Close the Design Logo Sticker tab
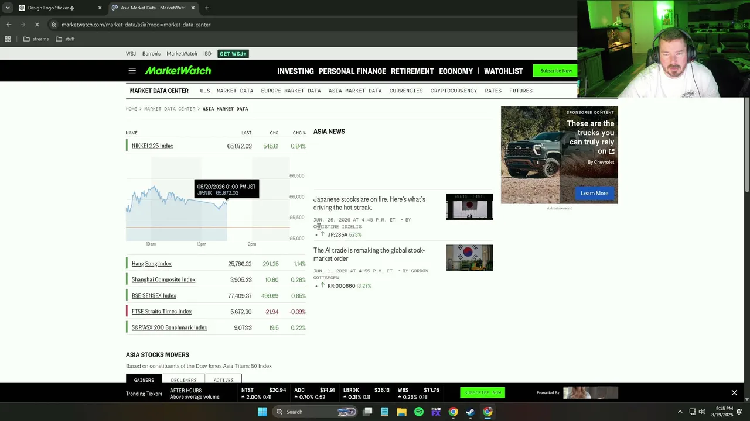This screenshot has width=750, height=421. pos(100,8)
